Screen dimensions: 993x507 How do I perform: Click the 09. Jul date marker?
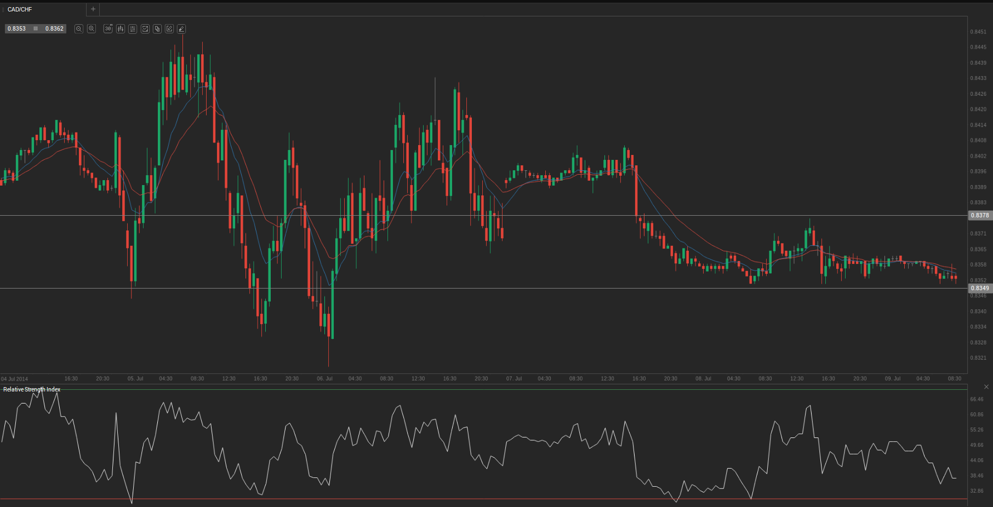click(x=893, y=378)
